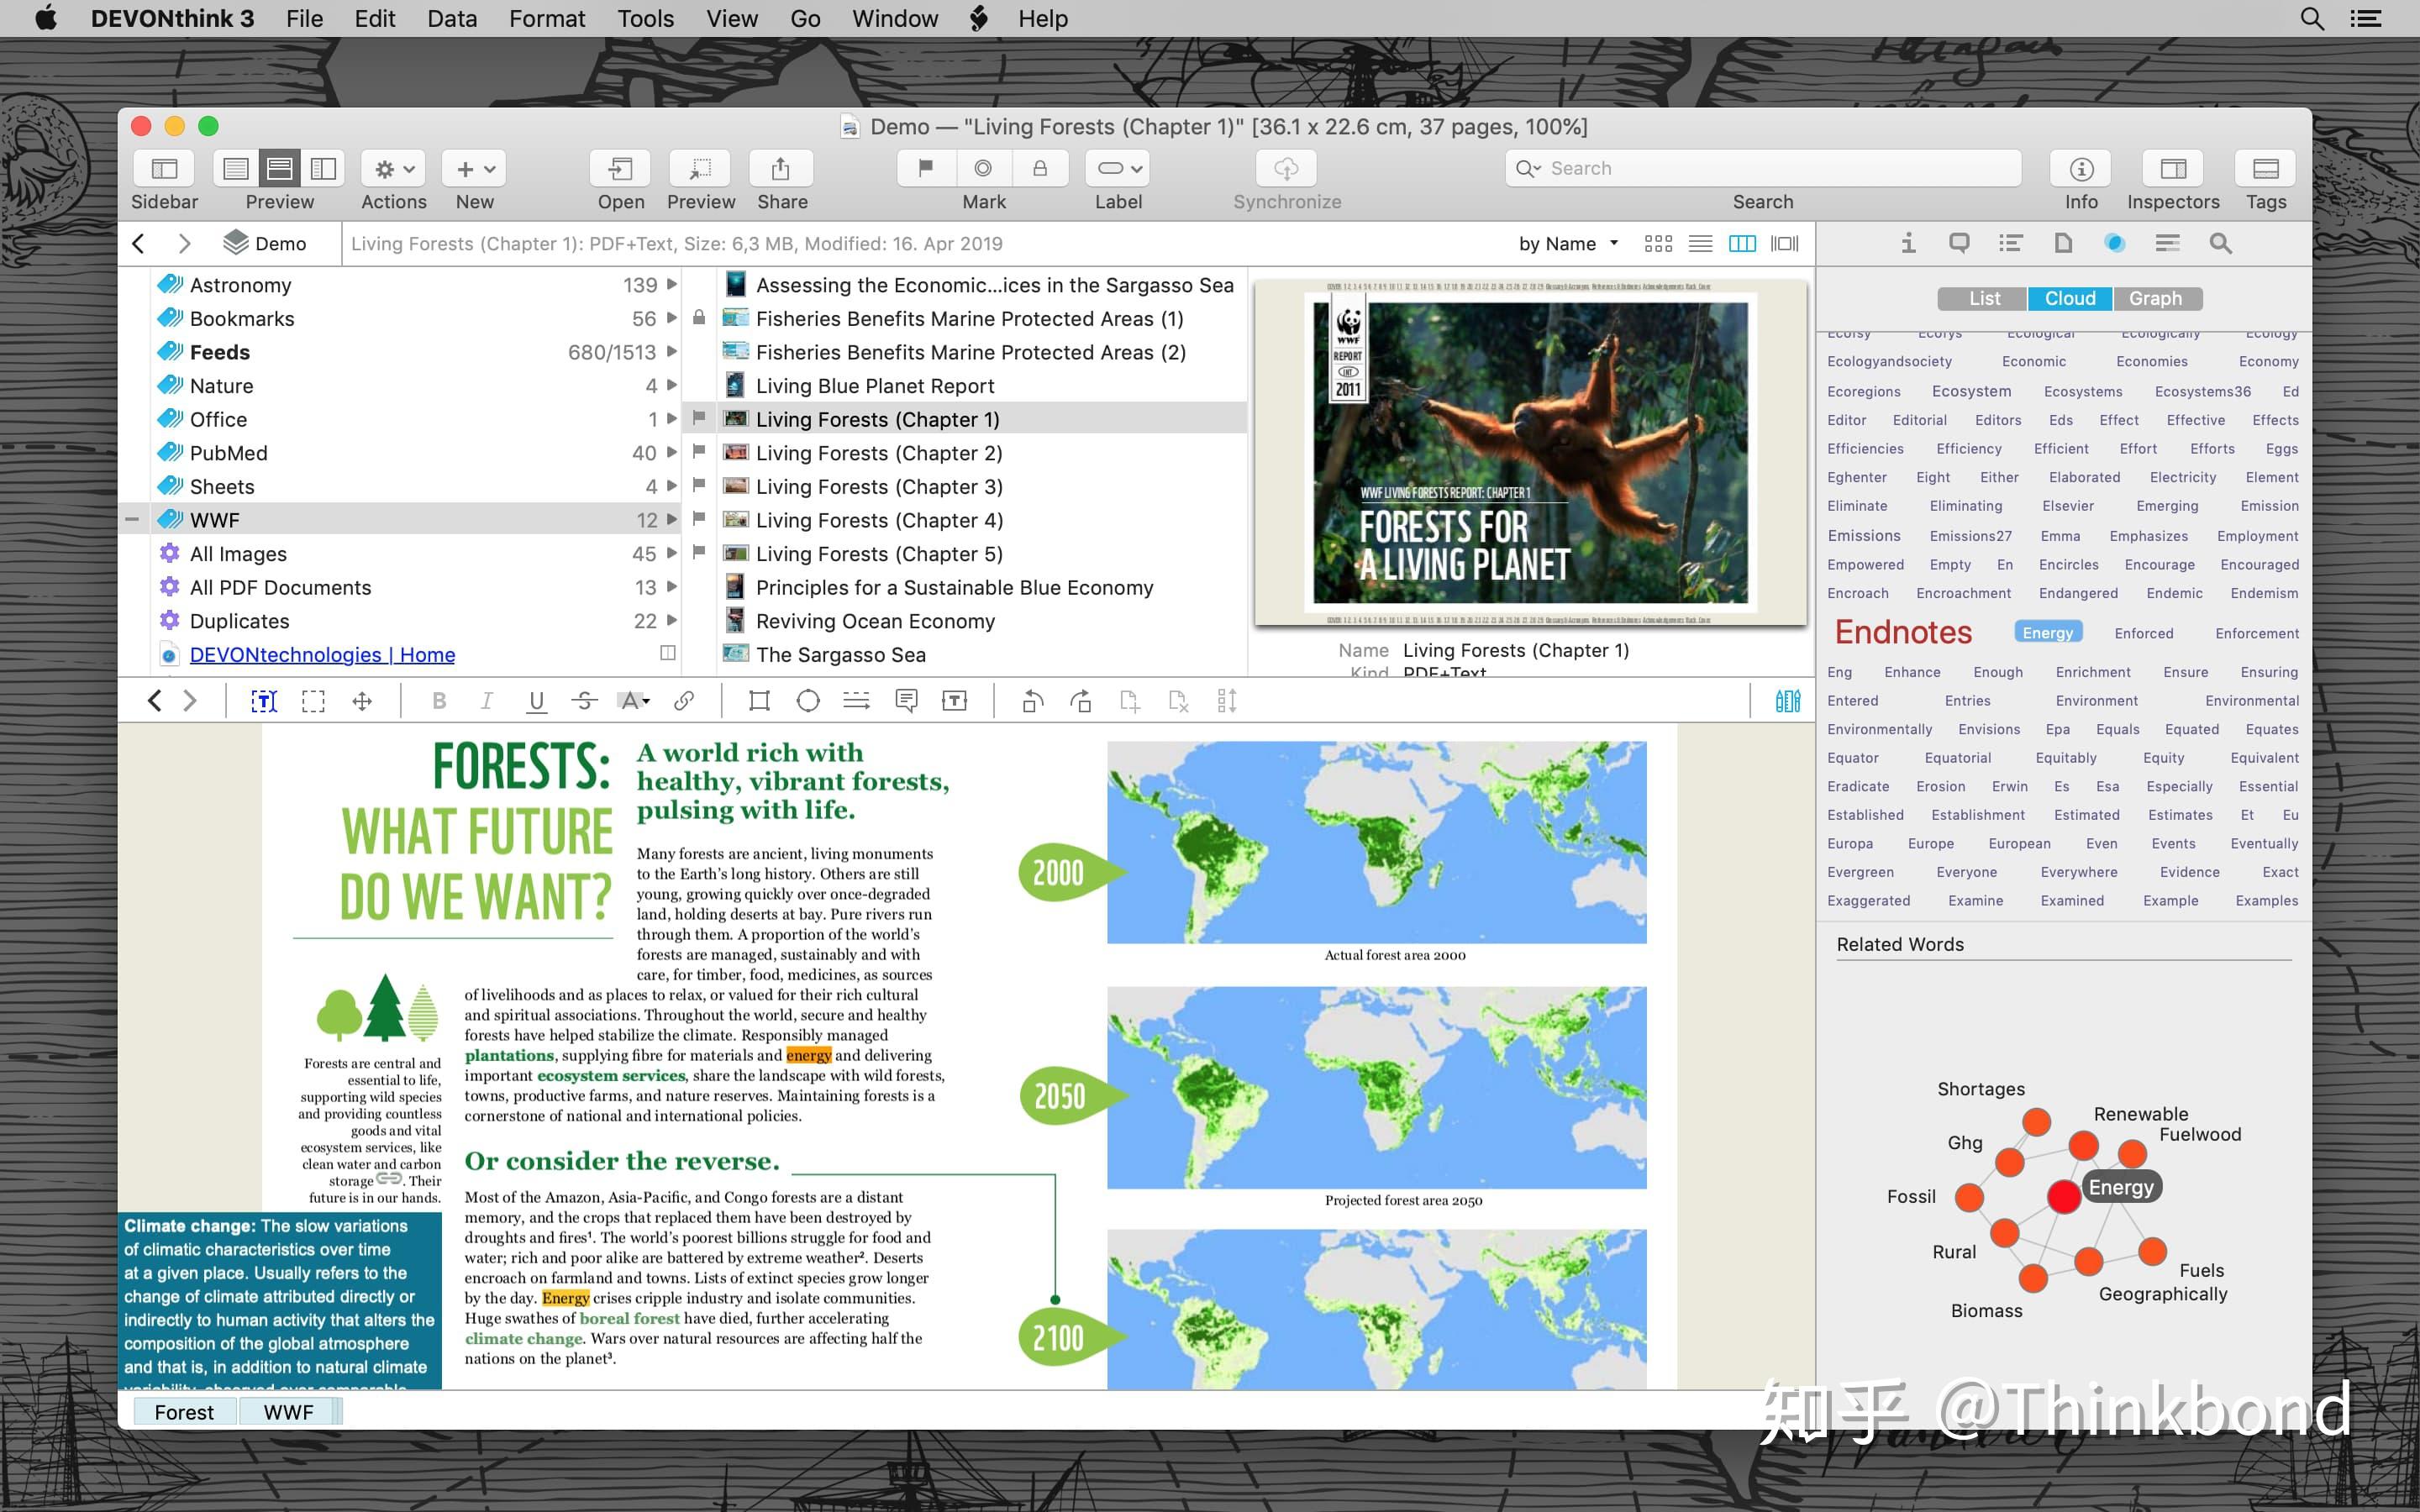This screenshot has height=1512, width=2420.
Task: Click the strikethrough formatting icon
Action: click(x=584, y=701)
